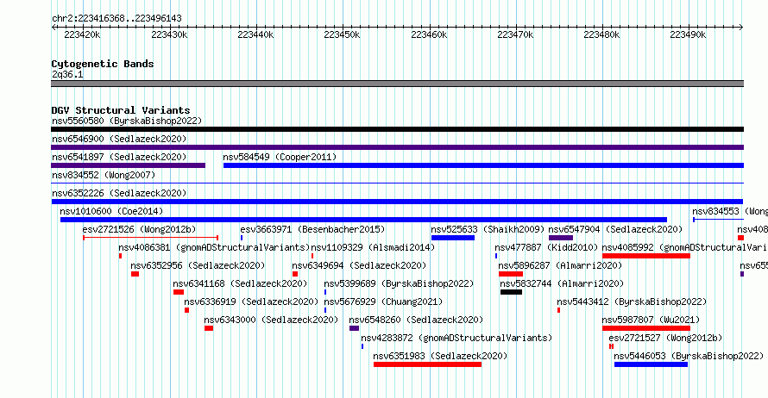
Task: Select the nsv6546900 (Sedlazeck2020) purple bar
Action: point(397,147)
